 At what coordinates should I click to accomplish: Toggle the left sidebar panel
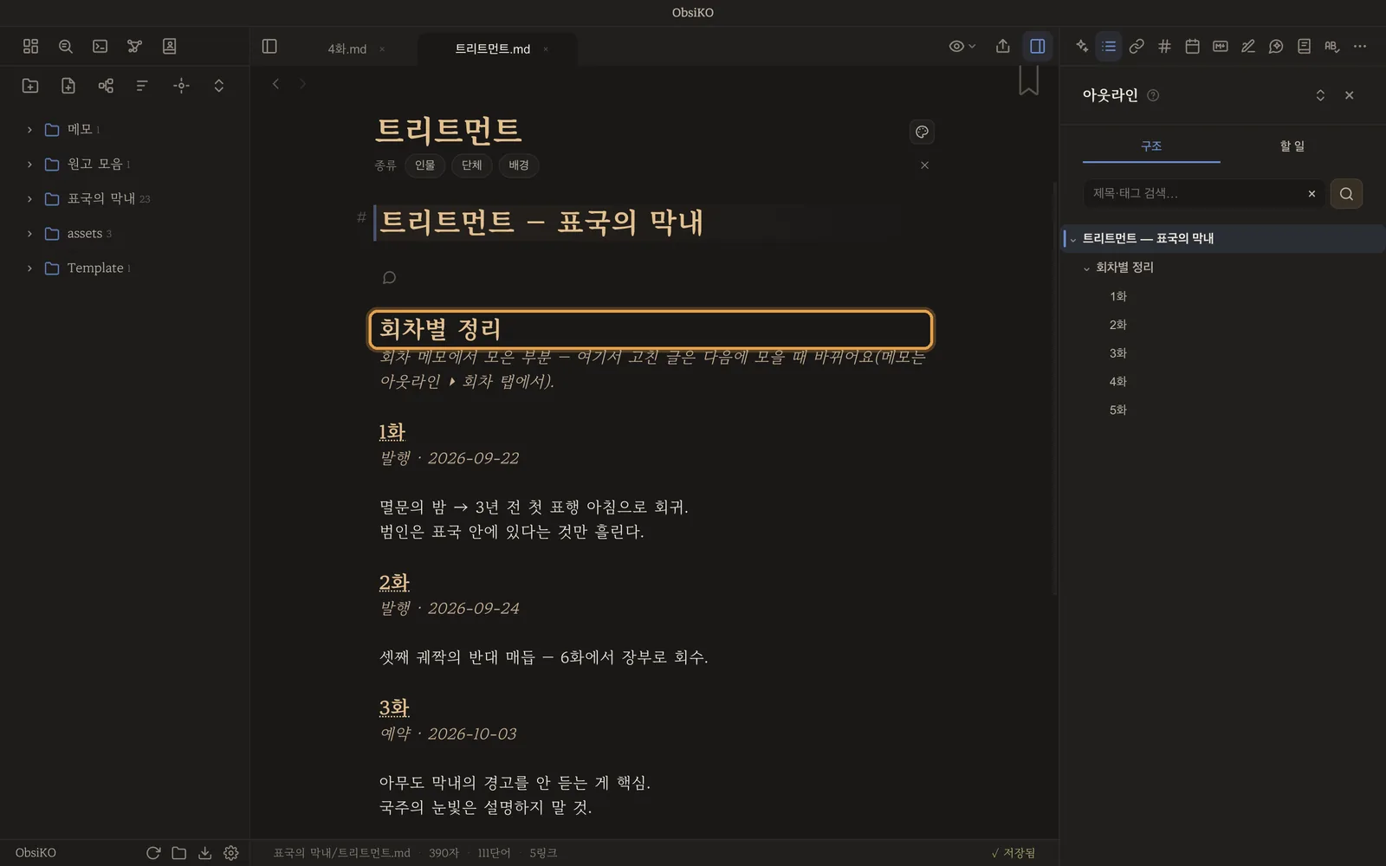269,46
